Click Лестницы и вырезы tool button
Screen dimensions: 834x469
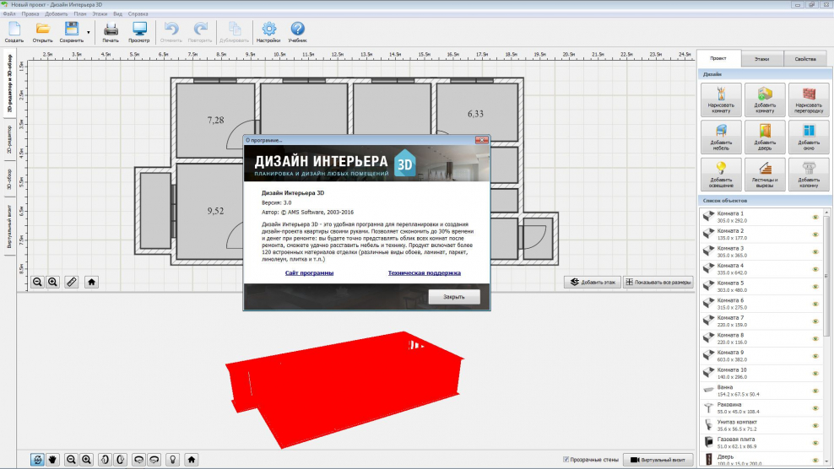pos(764,175)
